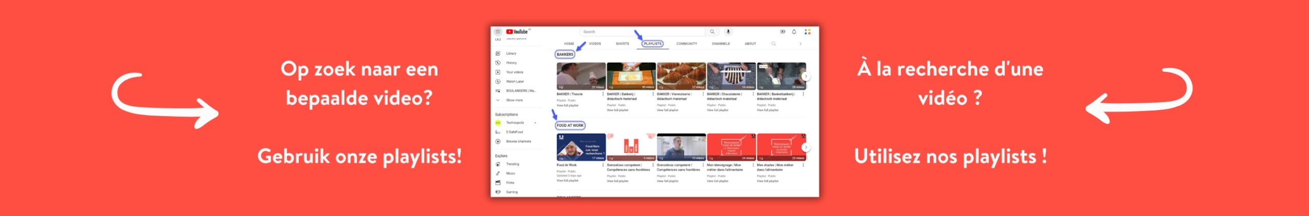Open History in the sidebar

tap(511, 63)
